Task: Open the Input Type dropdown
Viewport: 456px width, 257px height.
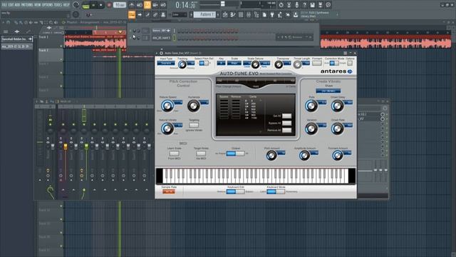Action: [166, 63]
